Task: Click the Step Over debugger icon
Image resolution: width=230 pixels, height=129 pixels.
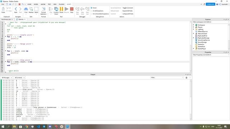Action: coord(82,9)
